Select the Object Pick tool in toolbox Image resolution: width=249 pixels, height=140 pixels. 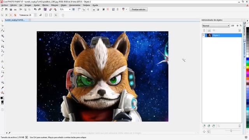click(x=2, y=21)
